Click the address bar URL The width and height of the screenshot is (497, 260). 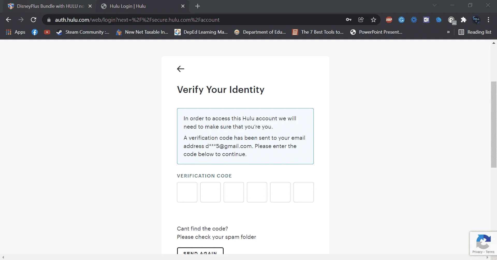(137, 20)
